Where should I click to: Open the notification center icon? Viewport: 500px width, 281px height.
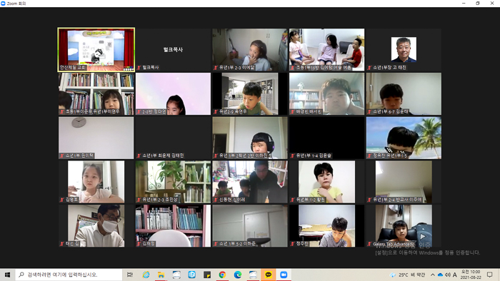(x=490, y=275)
